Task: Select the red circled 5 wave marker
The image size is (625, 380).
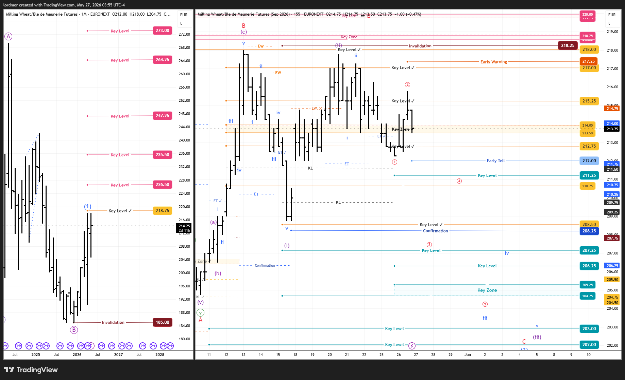Action: pyautogui.click(x=485, y=304)
